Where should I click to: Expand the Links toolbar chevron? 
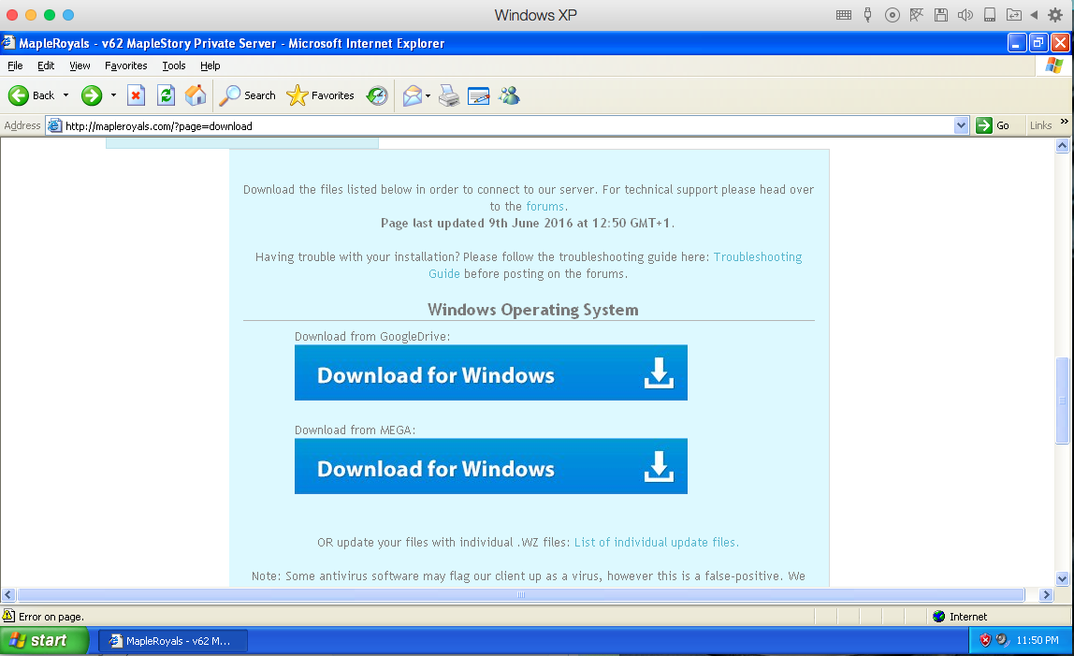[x=1064, y=122]
